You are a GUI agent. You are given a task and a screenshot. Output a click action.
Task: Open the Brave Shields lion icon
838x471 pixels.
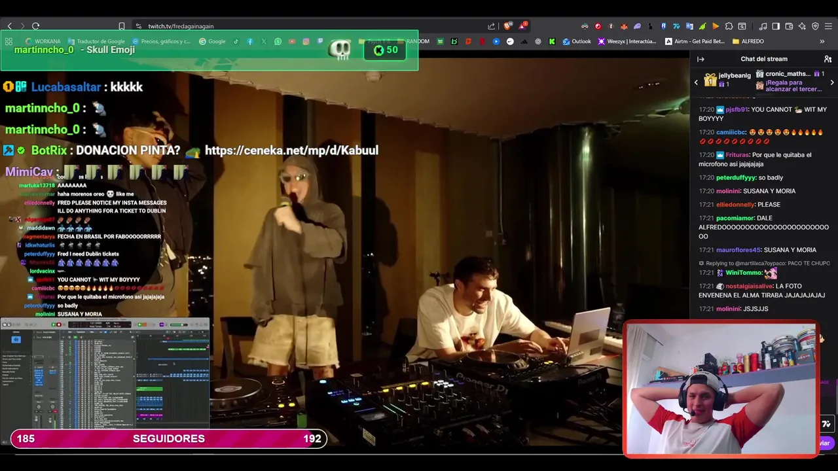click(507, 26)
